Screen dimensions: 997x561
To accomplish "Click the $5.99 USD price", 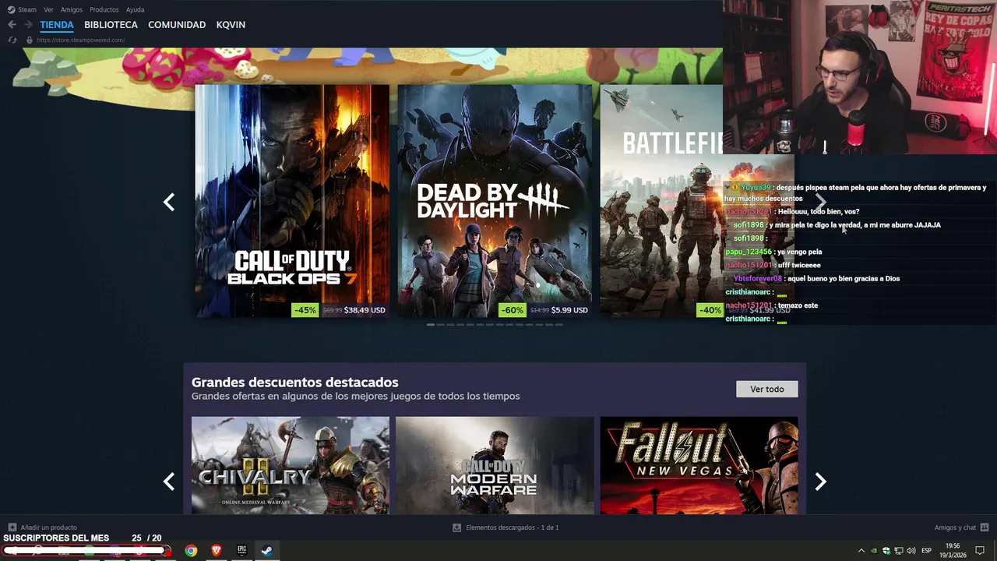I will click(x=569, y=310).
